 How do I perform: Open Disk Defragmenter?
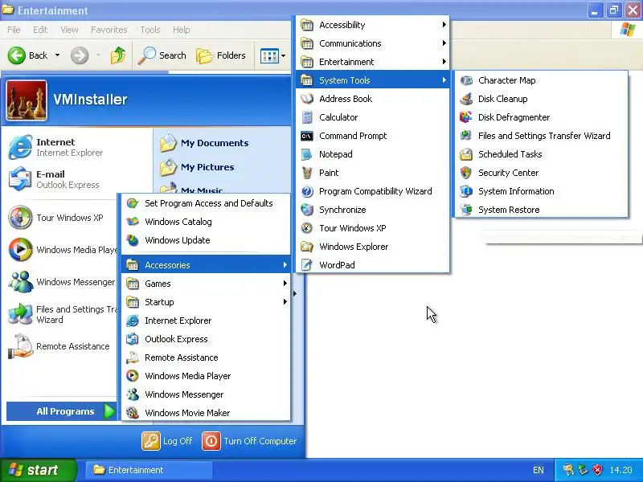point(540,117)
